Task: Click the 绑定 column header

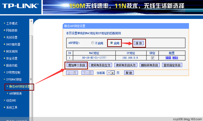Action: (x=152, y=53)
